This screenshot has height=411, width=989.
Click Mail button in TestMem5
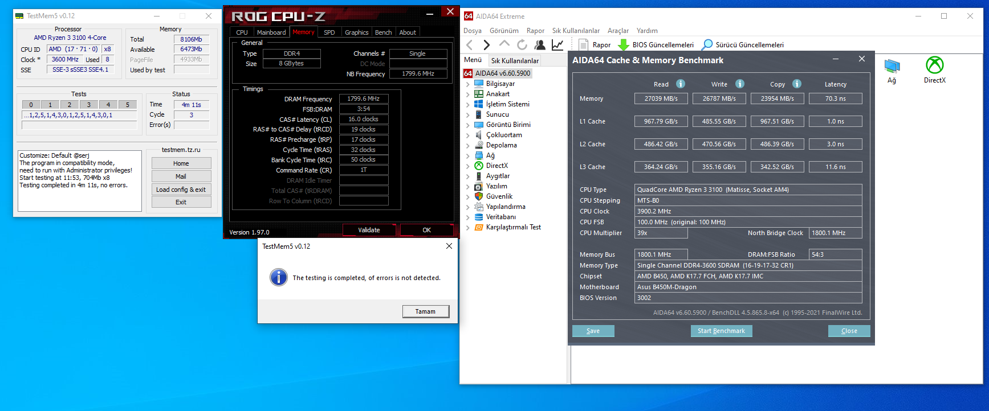181,176
